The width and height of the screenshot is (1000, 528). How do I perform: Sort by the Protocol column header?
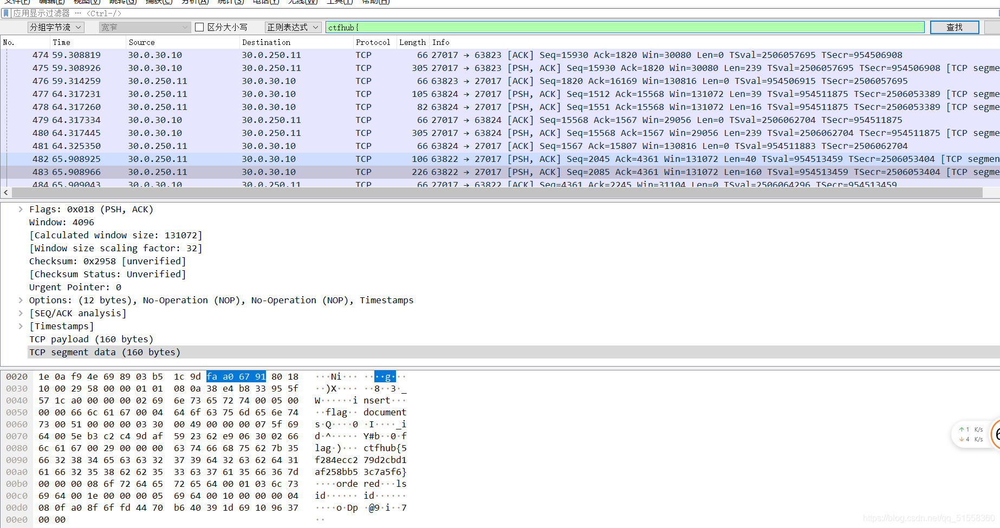[x=375, y=42]
